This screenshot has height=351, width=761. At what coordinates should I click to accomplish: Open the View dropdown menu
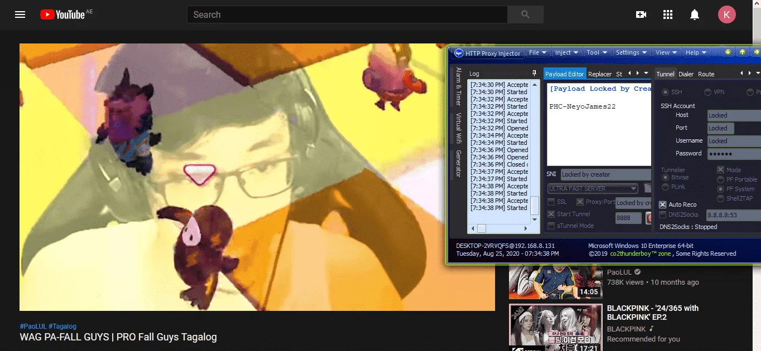(x=666, y=52)
